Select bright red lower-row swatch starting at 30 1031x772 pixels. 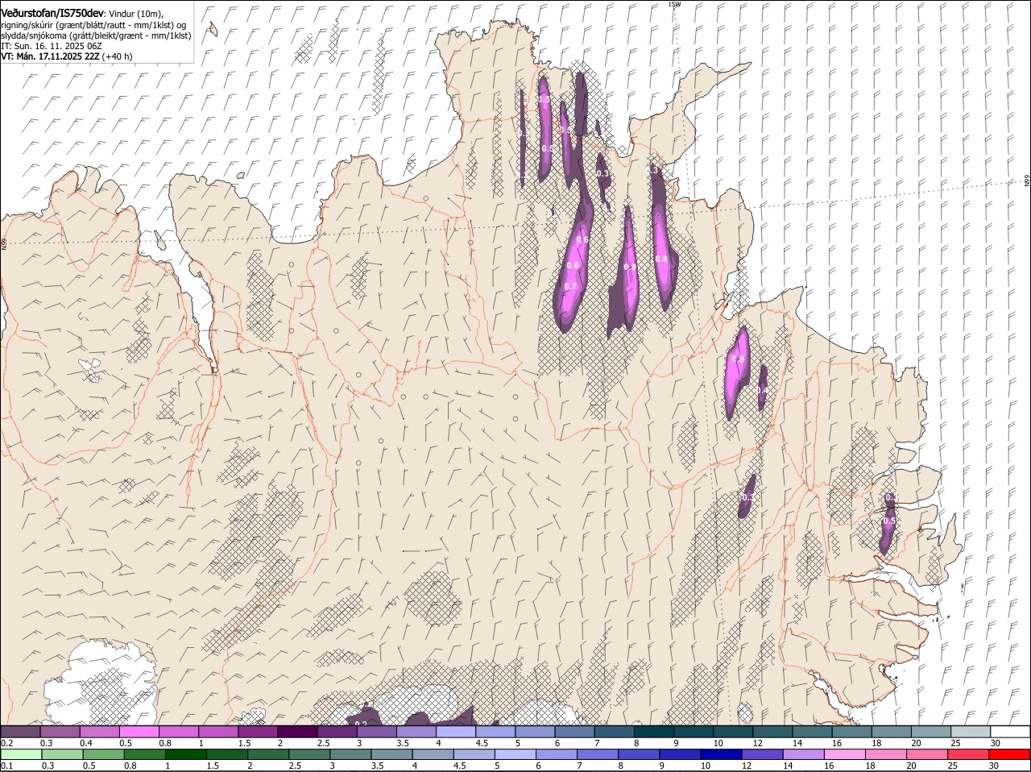point(1008,755)
